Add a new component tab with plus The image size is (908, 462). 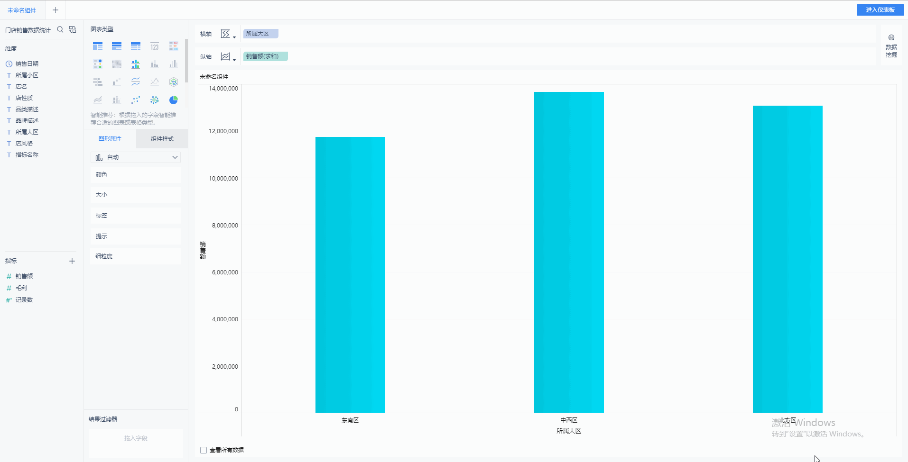(x=56, y=10)
